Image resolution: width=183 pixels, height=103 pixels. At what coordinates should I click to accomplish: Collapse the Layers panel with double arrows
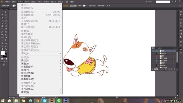click(174, 48)
